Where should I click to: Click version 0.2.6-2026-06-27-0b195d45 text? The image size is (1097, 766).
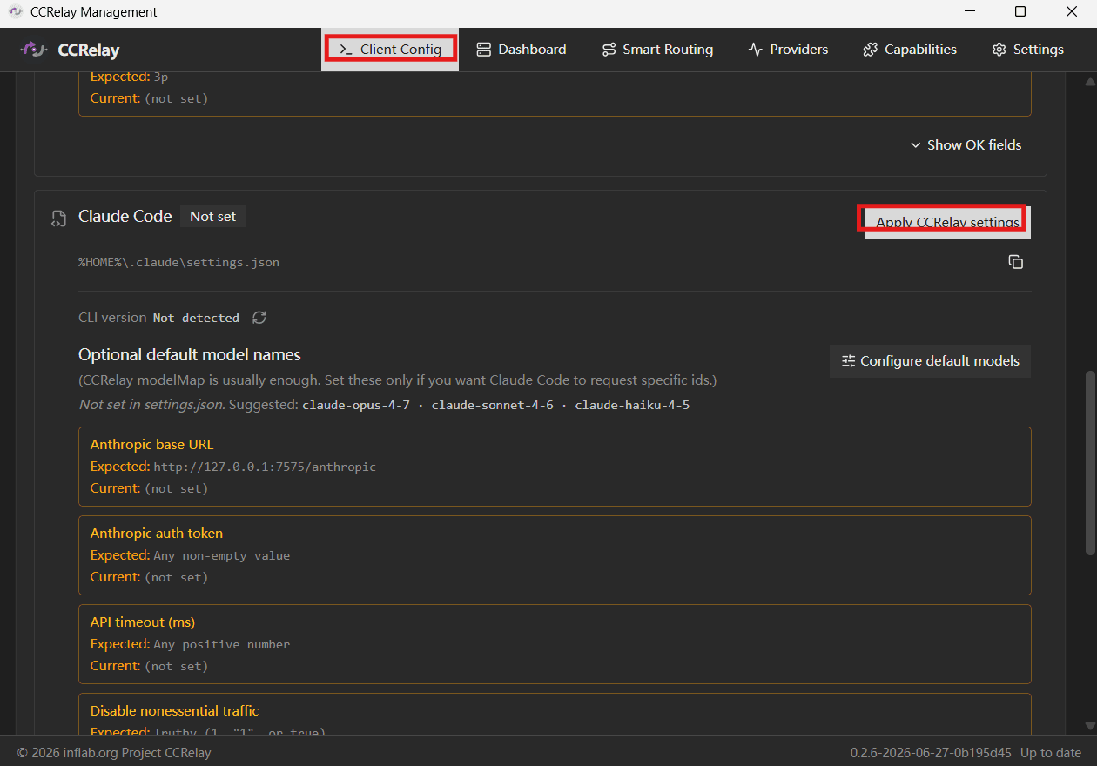[x=931, y=753]
